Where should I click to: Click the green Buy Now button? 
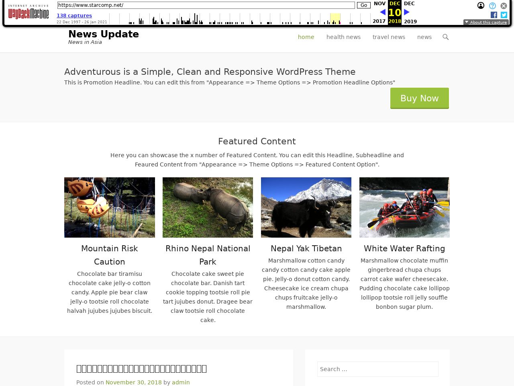click(420, 98)
